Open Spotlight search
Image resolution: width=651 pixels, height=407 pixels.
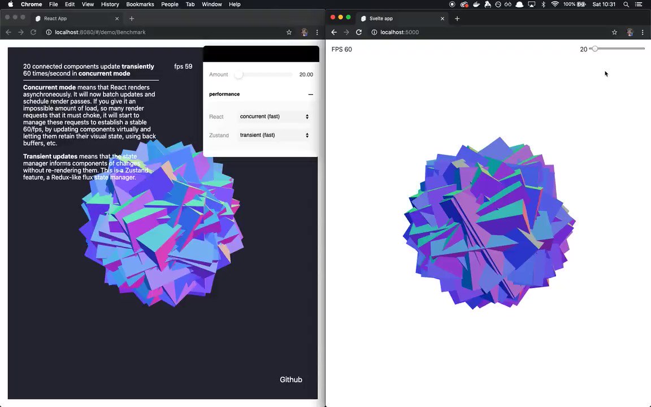tap(626, 4)
